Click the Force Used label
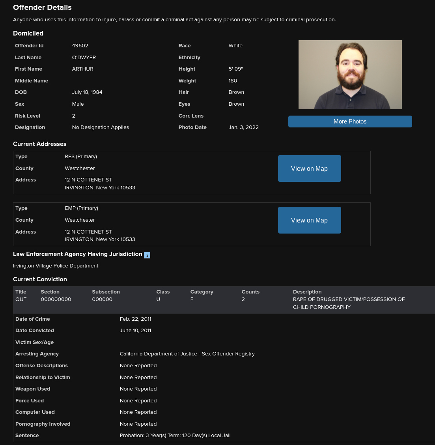 point(30,401)
